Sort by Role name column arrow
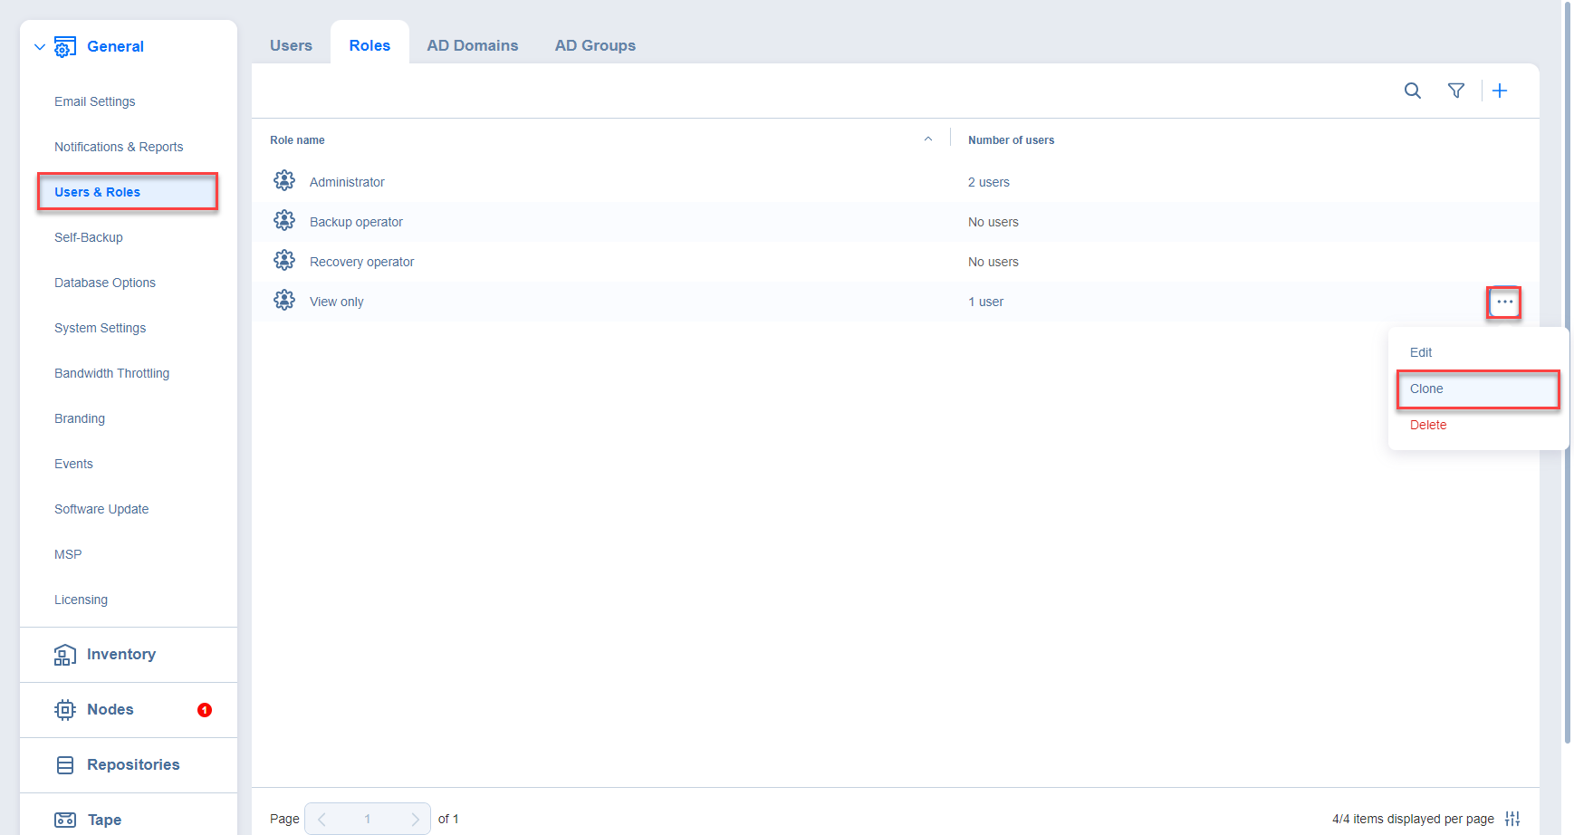Screen dimensions: 1574x835 pyautogui.click(x=927, y=139)
